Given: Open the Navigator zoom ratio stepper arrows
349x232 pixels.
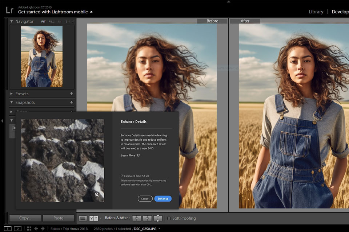Looking at the screenshot, I should point(73,21).
